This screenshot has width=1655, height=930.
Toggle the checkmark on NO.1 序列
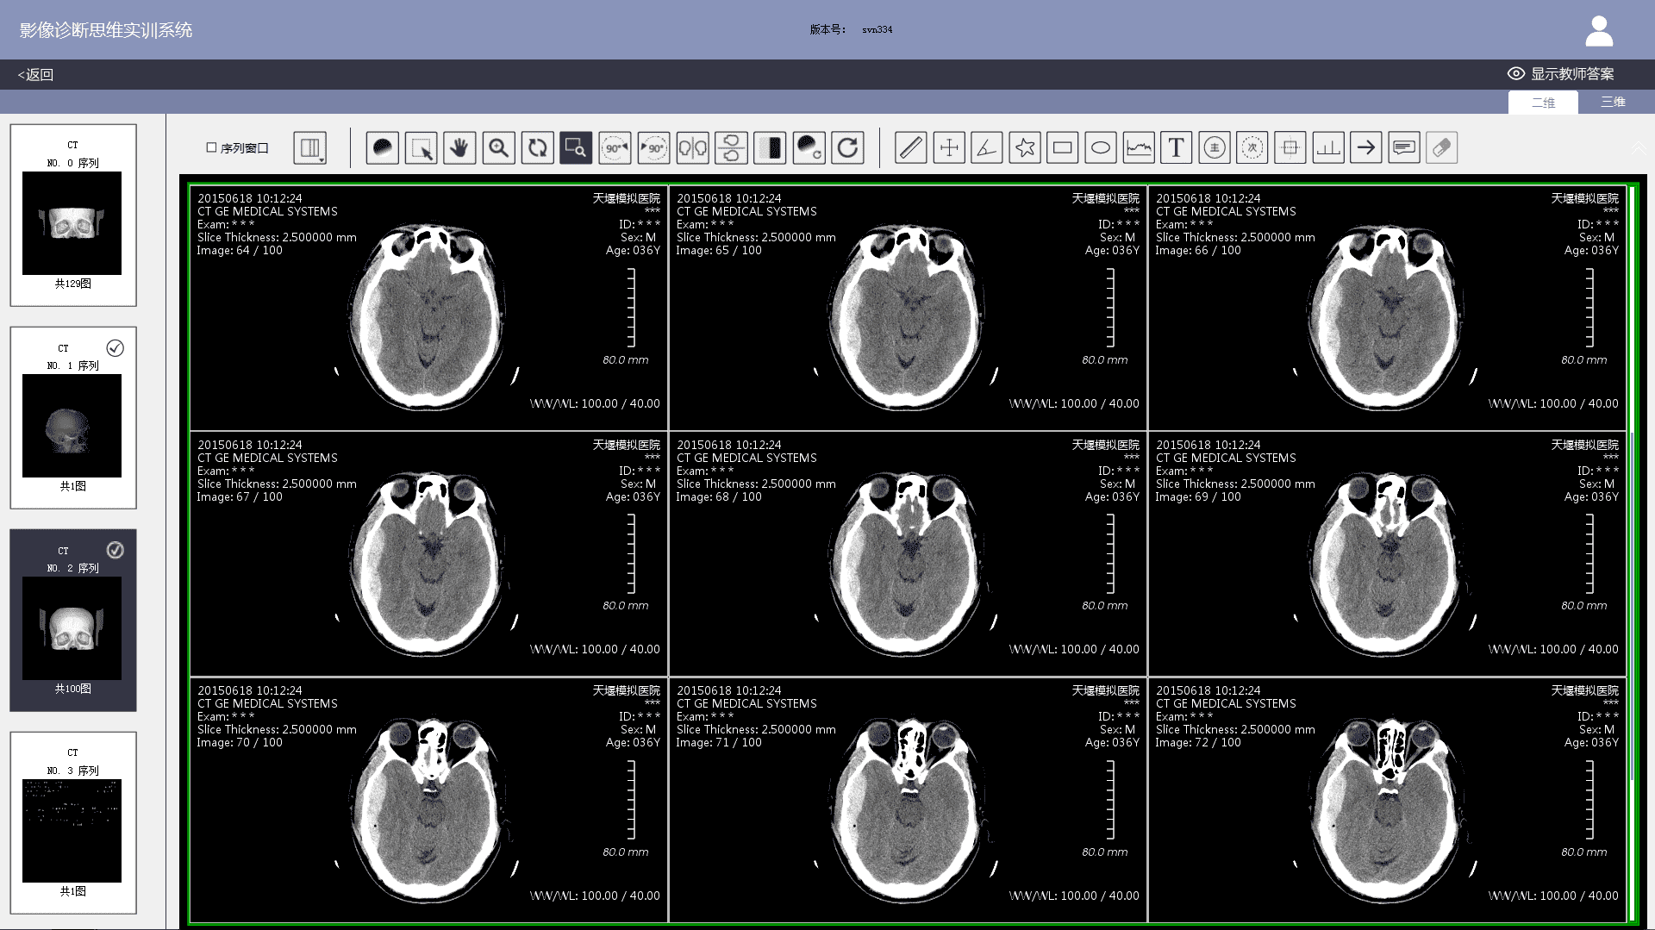click(x=116, y=348)
